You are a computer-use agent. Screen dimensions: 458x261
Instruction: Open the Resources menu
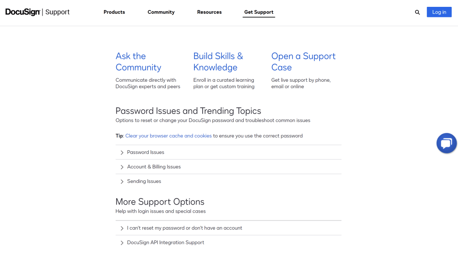pyautogui.click(x=209, y=12)
